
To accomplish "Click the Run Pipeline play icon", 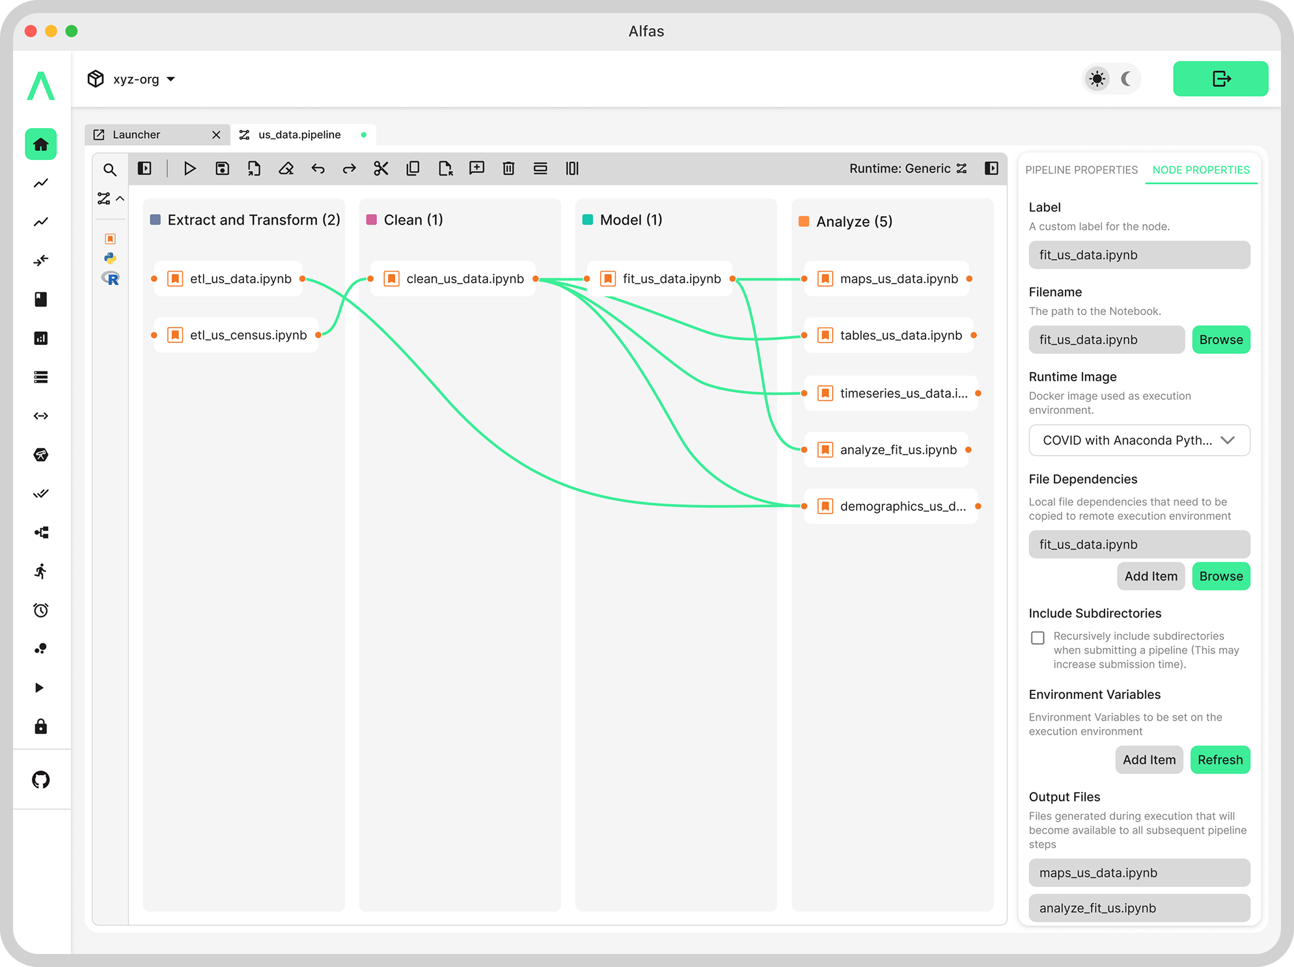I will (x=189, y=169).
